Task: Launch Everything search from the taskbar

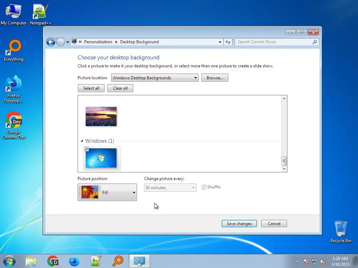Action: (118, 261)
